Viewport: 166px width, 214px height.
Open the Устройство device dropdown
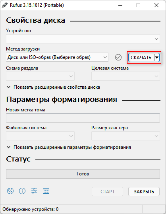(83, 39)
